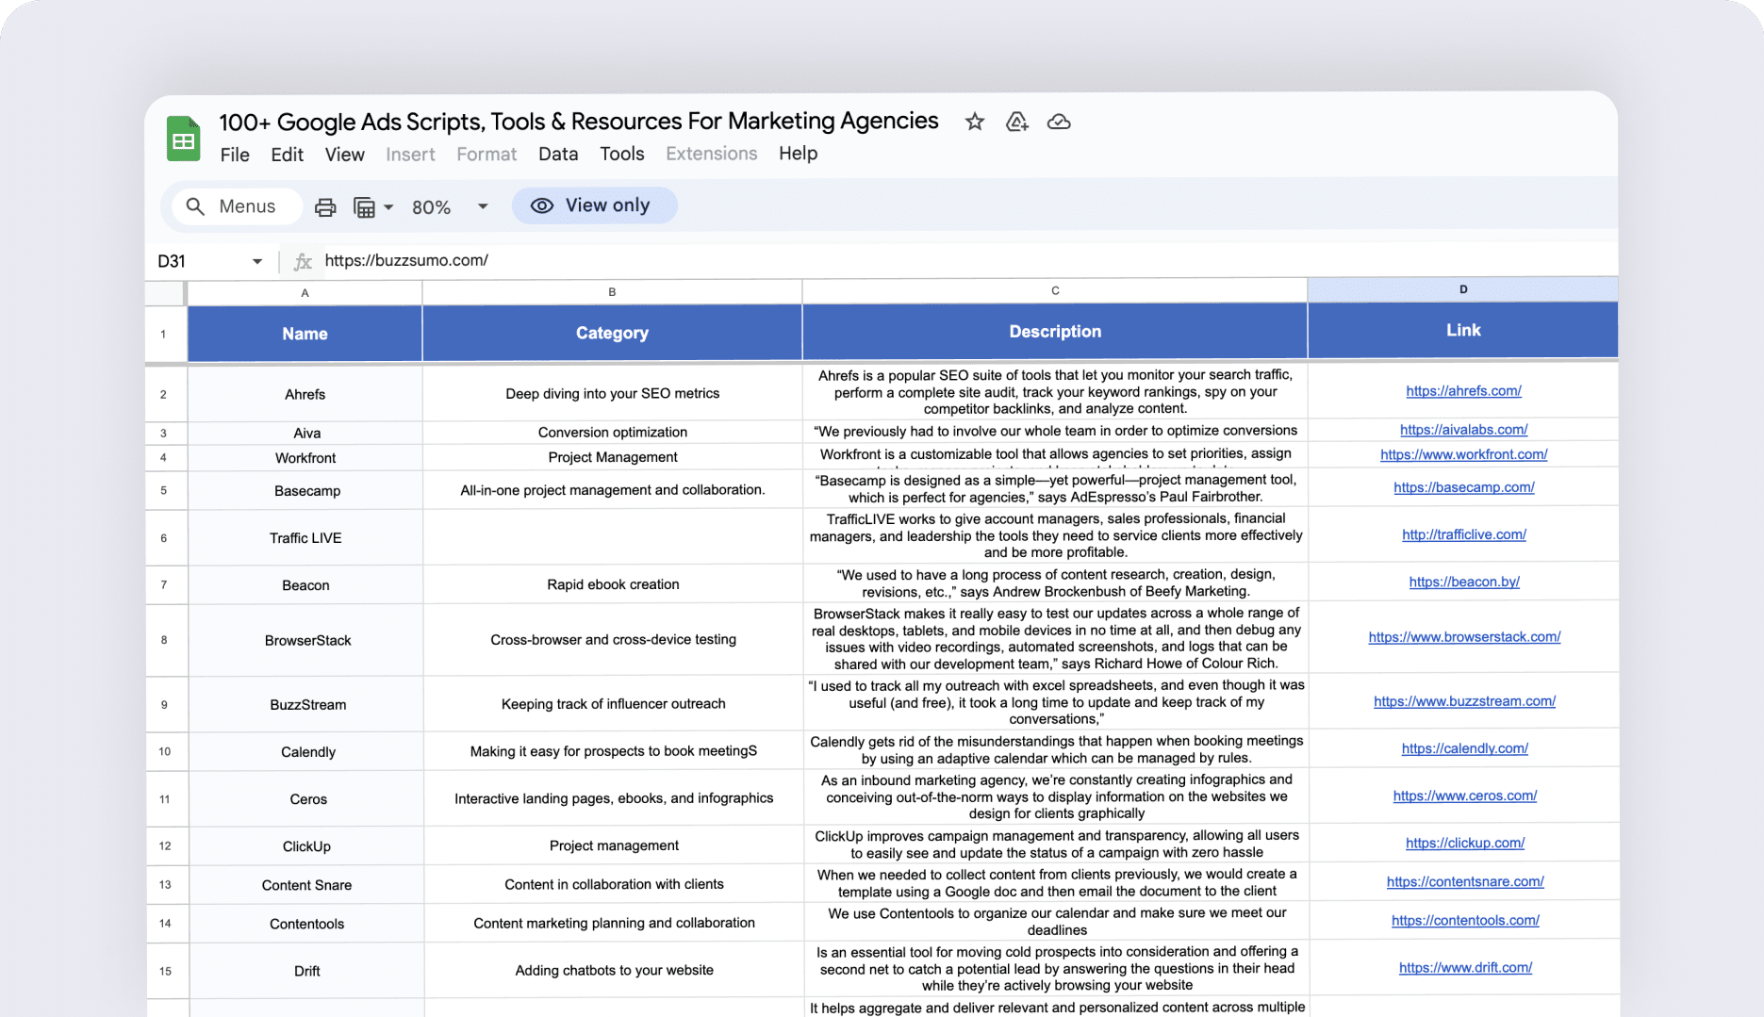Select the Content Snare name cell

pos(306,885)
